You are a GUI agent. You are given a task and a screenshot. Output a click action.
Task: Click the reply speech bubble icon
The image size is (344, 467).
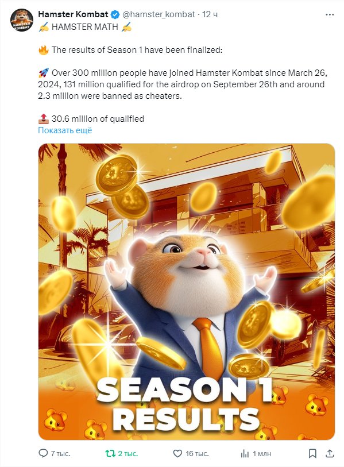tap(43, 453)
